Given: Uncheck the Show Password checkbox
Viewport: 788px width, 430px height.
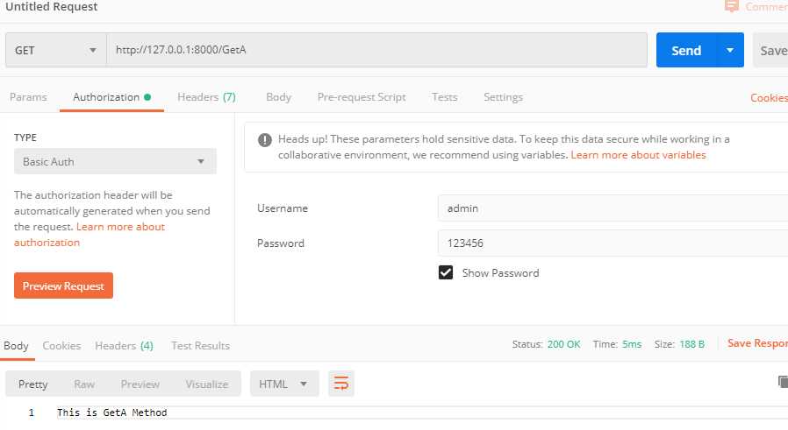Looking at the screenshot, I should coord(446,272).
